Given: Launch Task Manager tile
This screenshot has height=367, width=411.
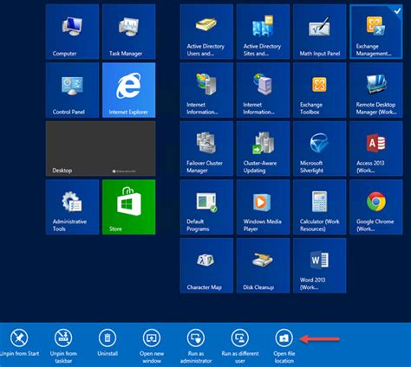Looking at the screenshot, I should coord(129,31).
